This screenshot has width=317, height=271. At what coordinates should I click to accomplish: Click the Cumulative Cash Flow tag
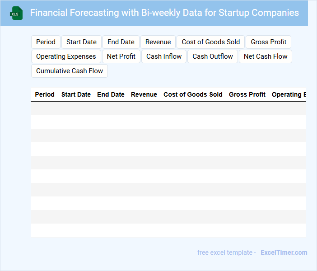70,71
